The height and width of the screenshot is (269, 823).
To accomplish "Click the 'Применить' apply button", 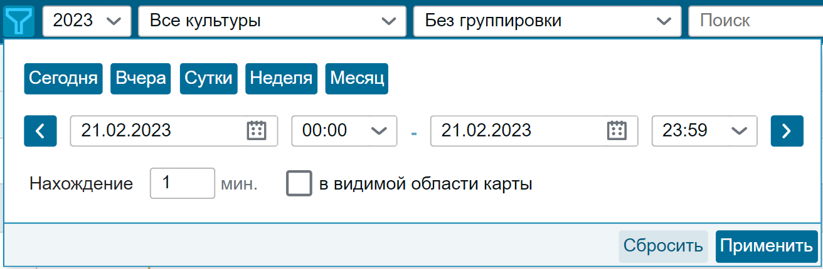I will coord(767,246).
